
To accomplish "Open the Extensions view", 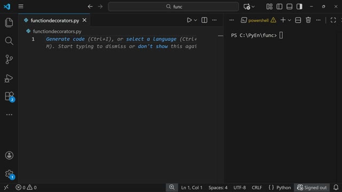I will coord(10,97).
